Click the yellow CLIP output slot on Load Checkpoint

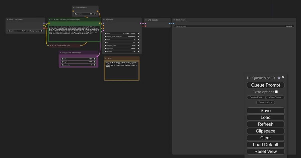pos(44,26)
